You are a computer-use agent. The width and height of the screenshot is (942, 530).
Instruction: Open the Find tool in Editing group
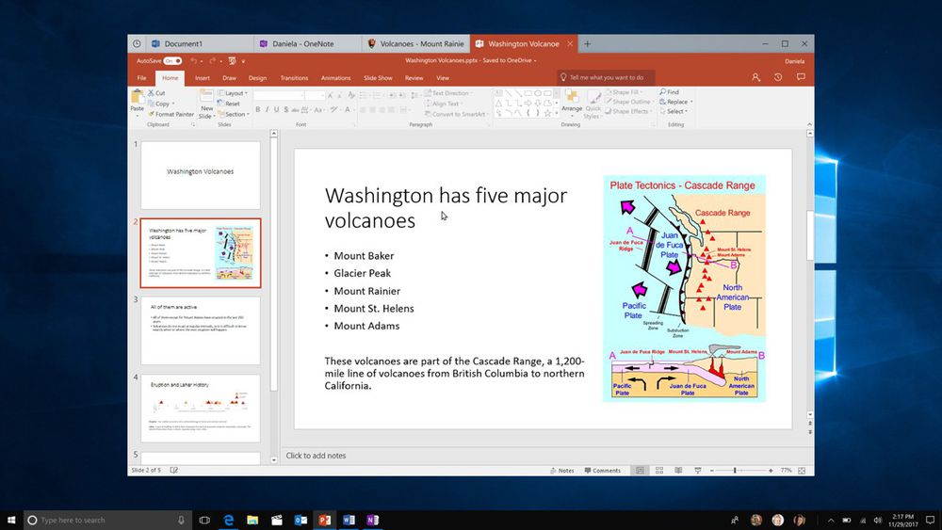[674, 92]
